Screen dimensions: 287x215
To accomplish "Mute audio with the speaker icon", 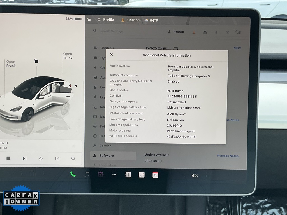I will point(195,176).
